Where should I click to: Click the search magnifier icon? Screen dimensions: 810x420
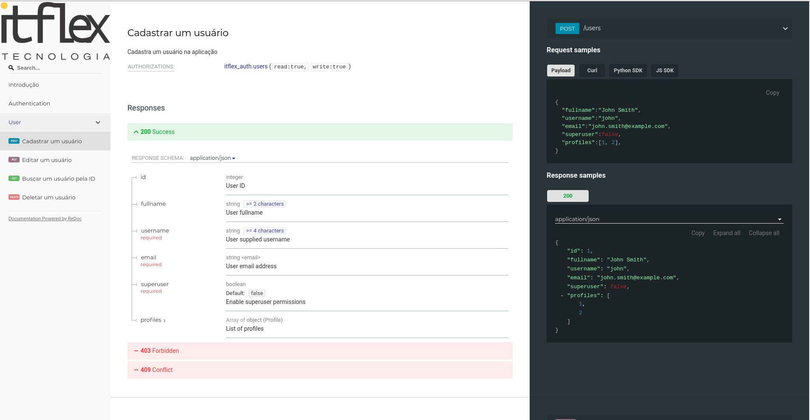[x=11, y=68]
